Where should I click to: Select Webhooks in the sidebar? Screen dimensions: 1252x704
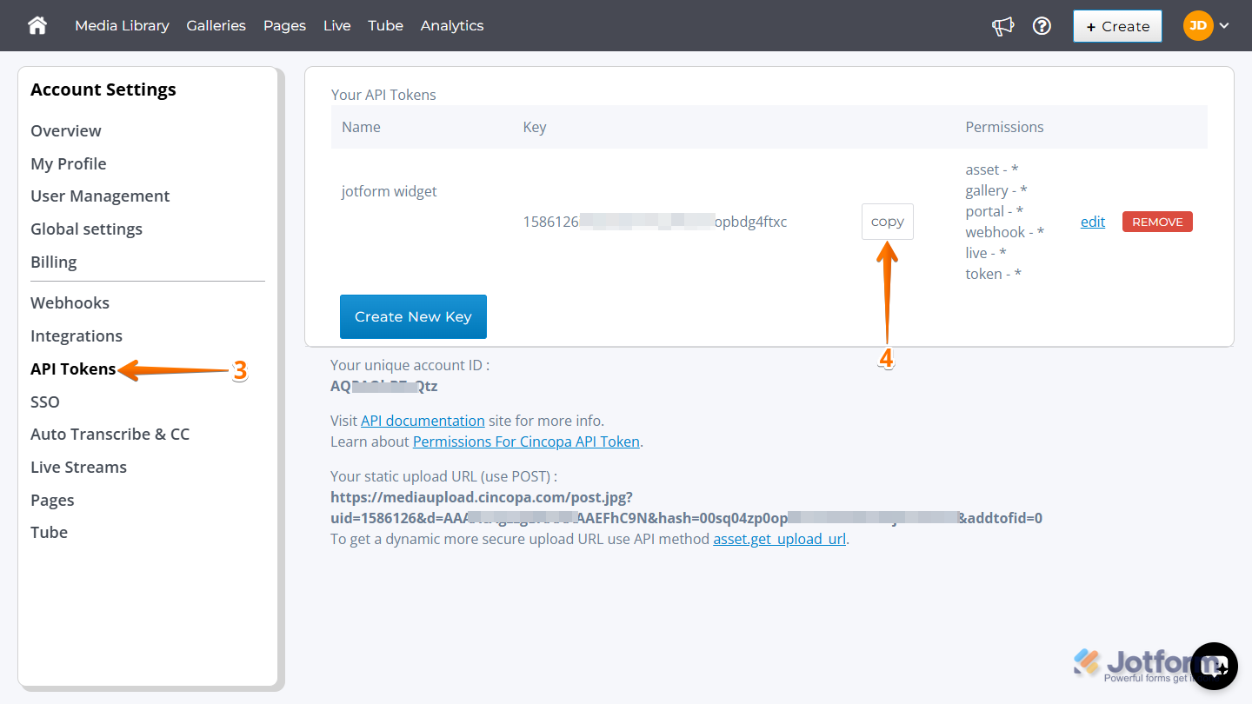[70, 302]
